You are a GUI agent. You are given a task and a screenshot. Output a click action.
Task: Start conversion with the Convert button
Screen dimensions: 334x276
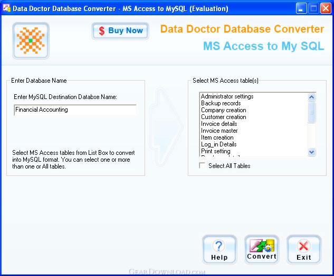[x=262, y=250]
